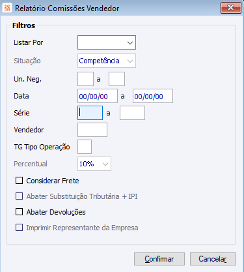Enable the Considerar Frete checkbox

tap(19, 181)
